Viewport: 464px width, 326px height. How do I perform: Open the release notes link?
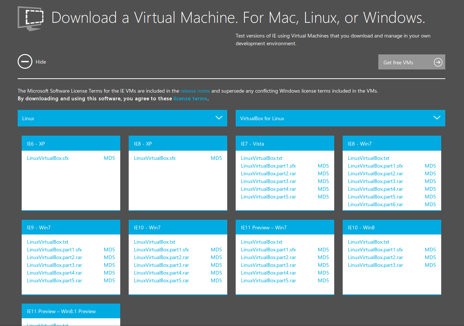(x=195, y=91)
